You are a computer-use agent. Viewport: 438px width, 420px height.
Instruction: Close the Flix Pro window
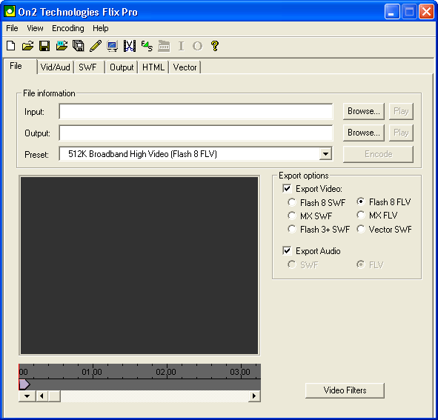(x=426, y=12)
